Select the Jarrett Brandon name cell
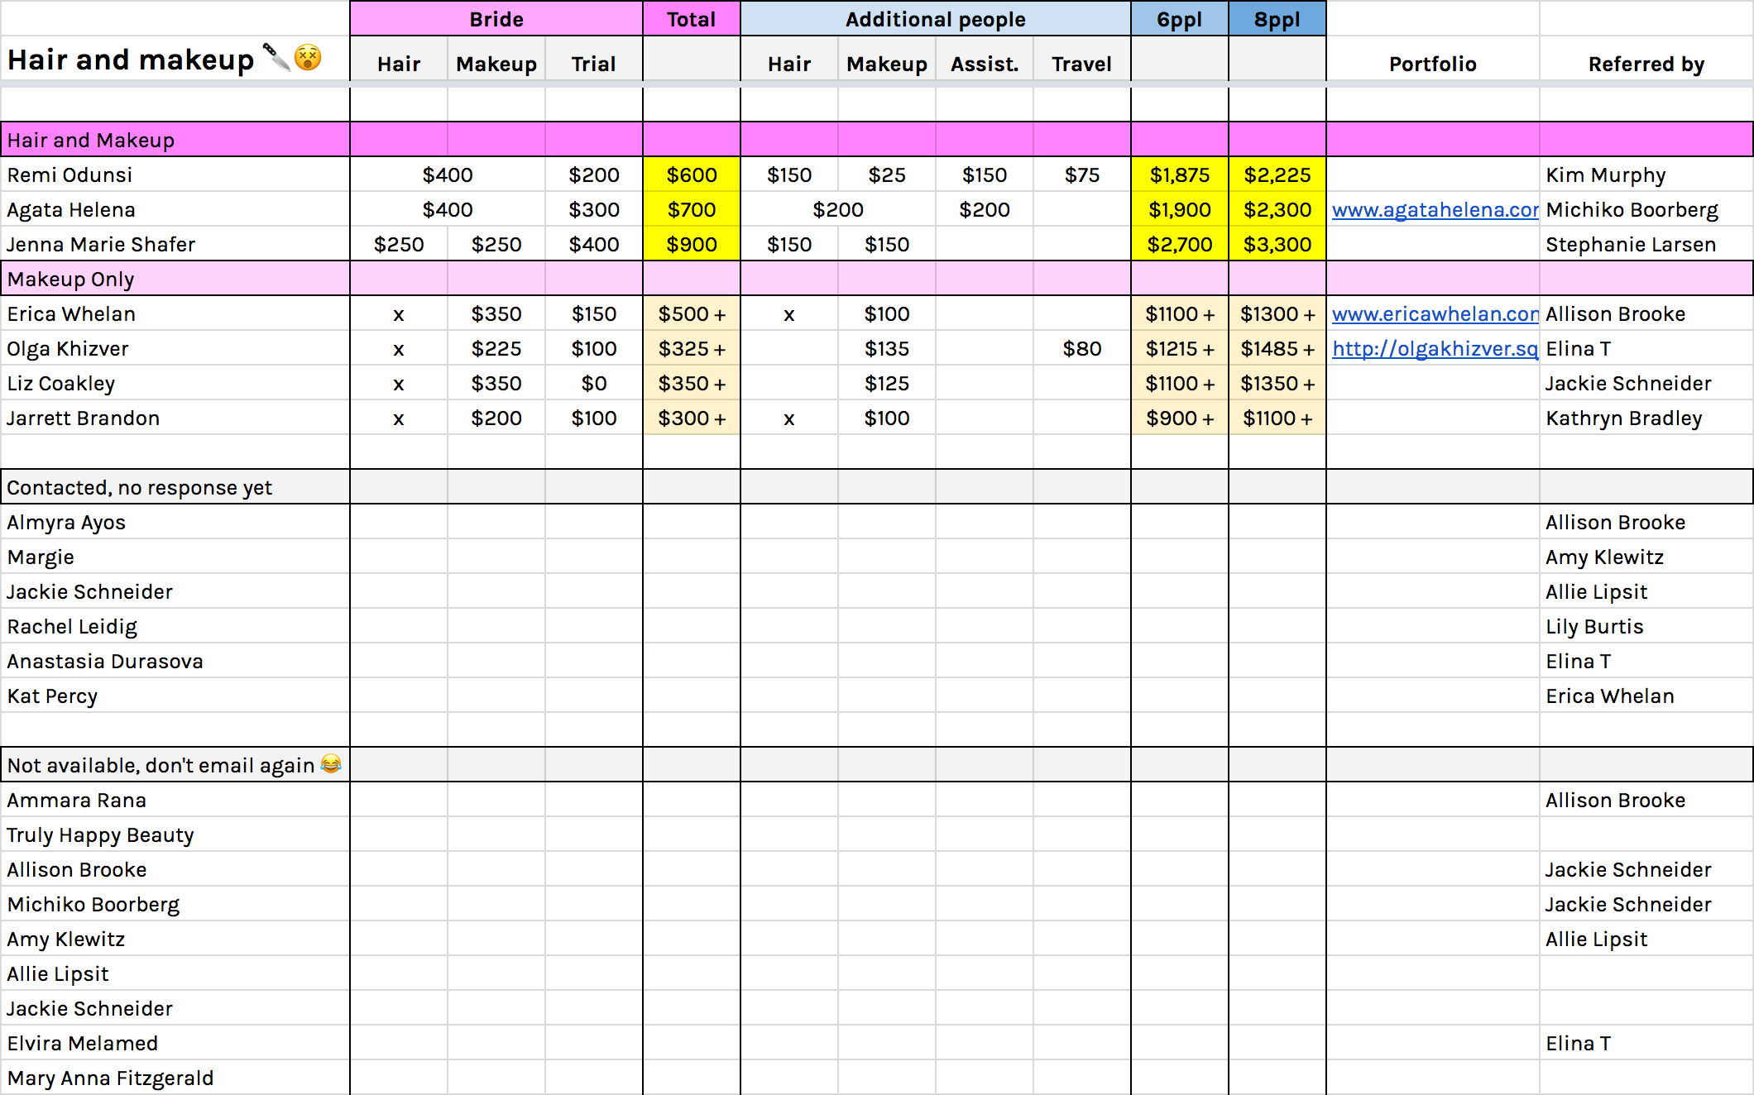Viewport: 1754px width, 1095px height. click(x=175, y=418)
